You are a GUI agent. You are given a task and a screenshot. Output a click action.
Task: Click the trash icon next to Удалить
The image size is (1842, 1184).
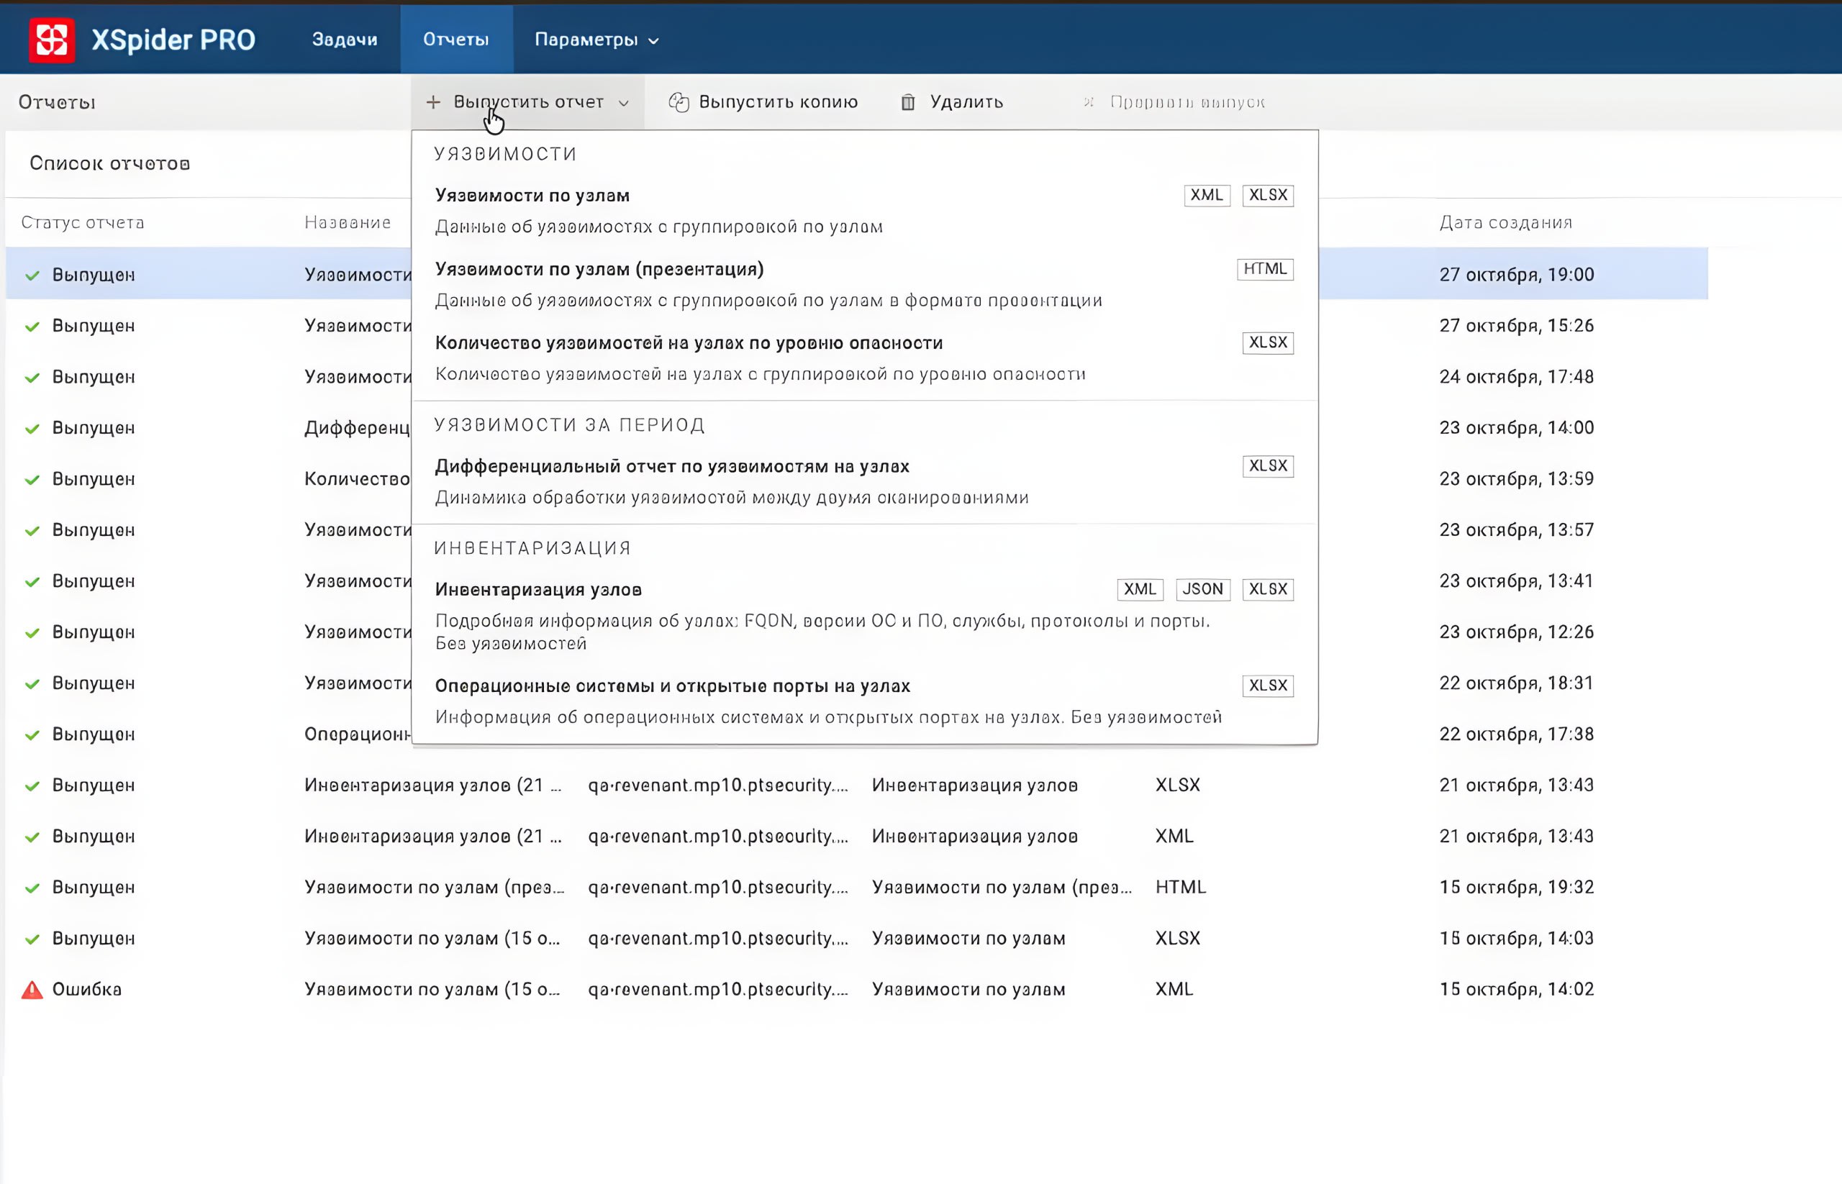coord(907,101)
